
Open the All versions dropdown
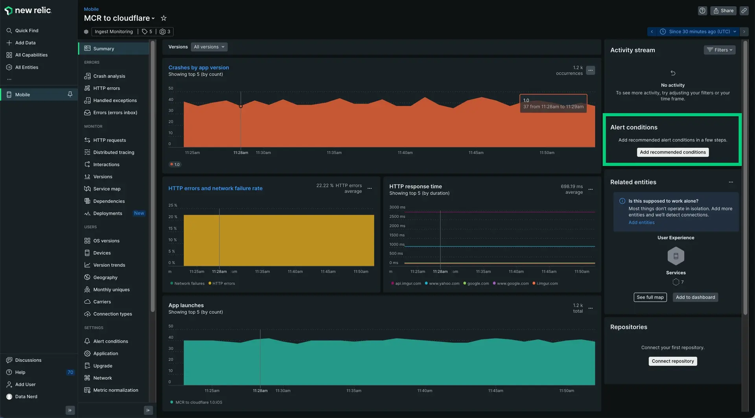[x=209, y=47]
